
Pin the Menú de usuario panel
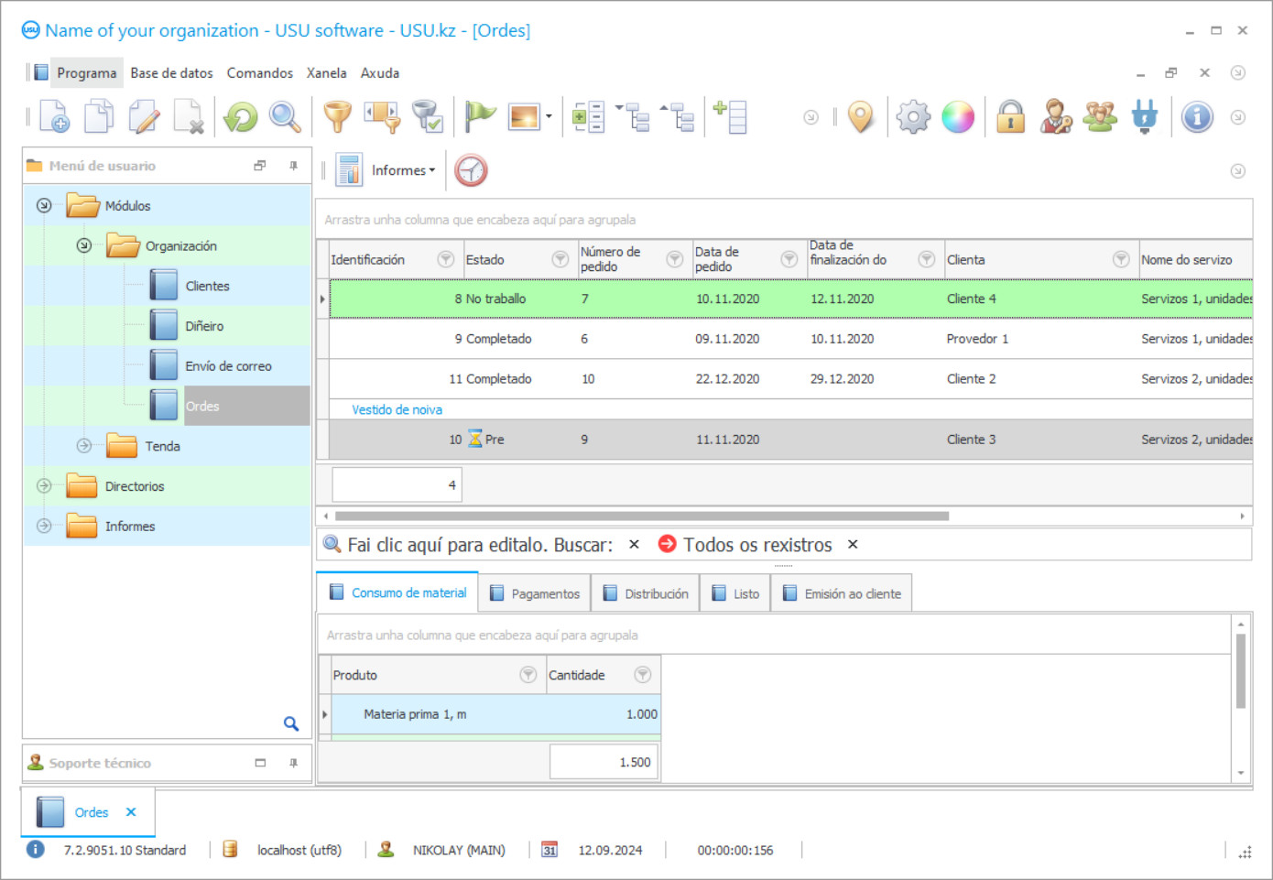(293, 166)
